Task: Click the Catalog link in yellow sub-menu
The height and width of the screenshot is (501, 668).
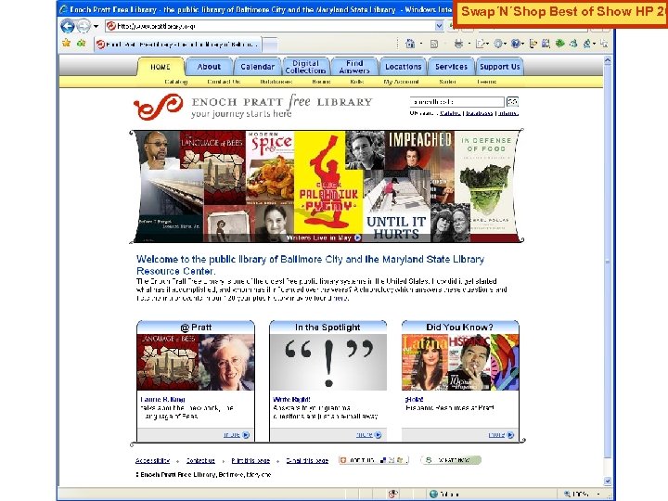Action: pos(176,82)
